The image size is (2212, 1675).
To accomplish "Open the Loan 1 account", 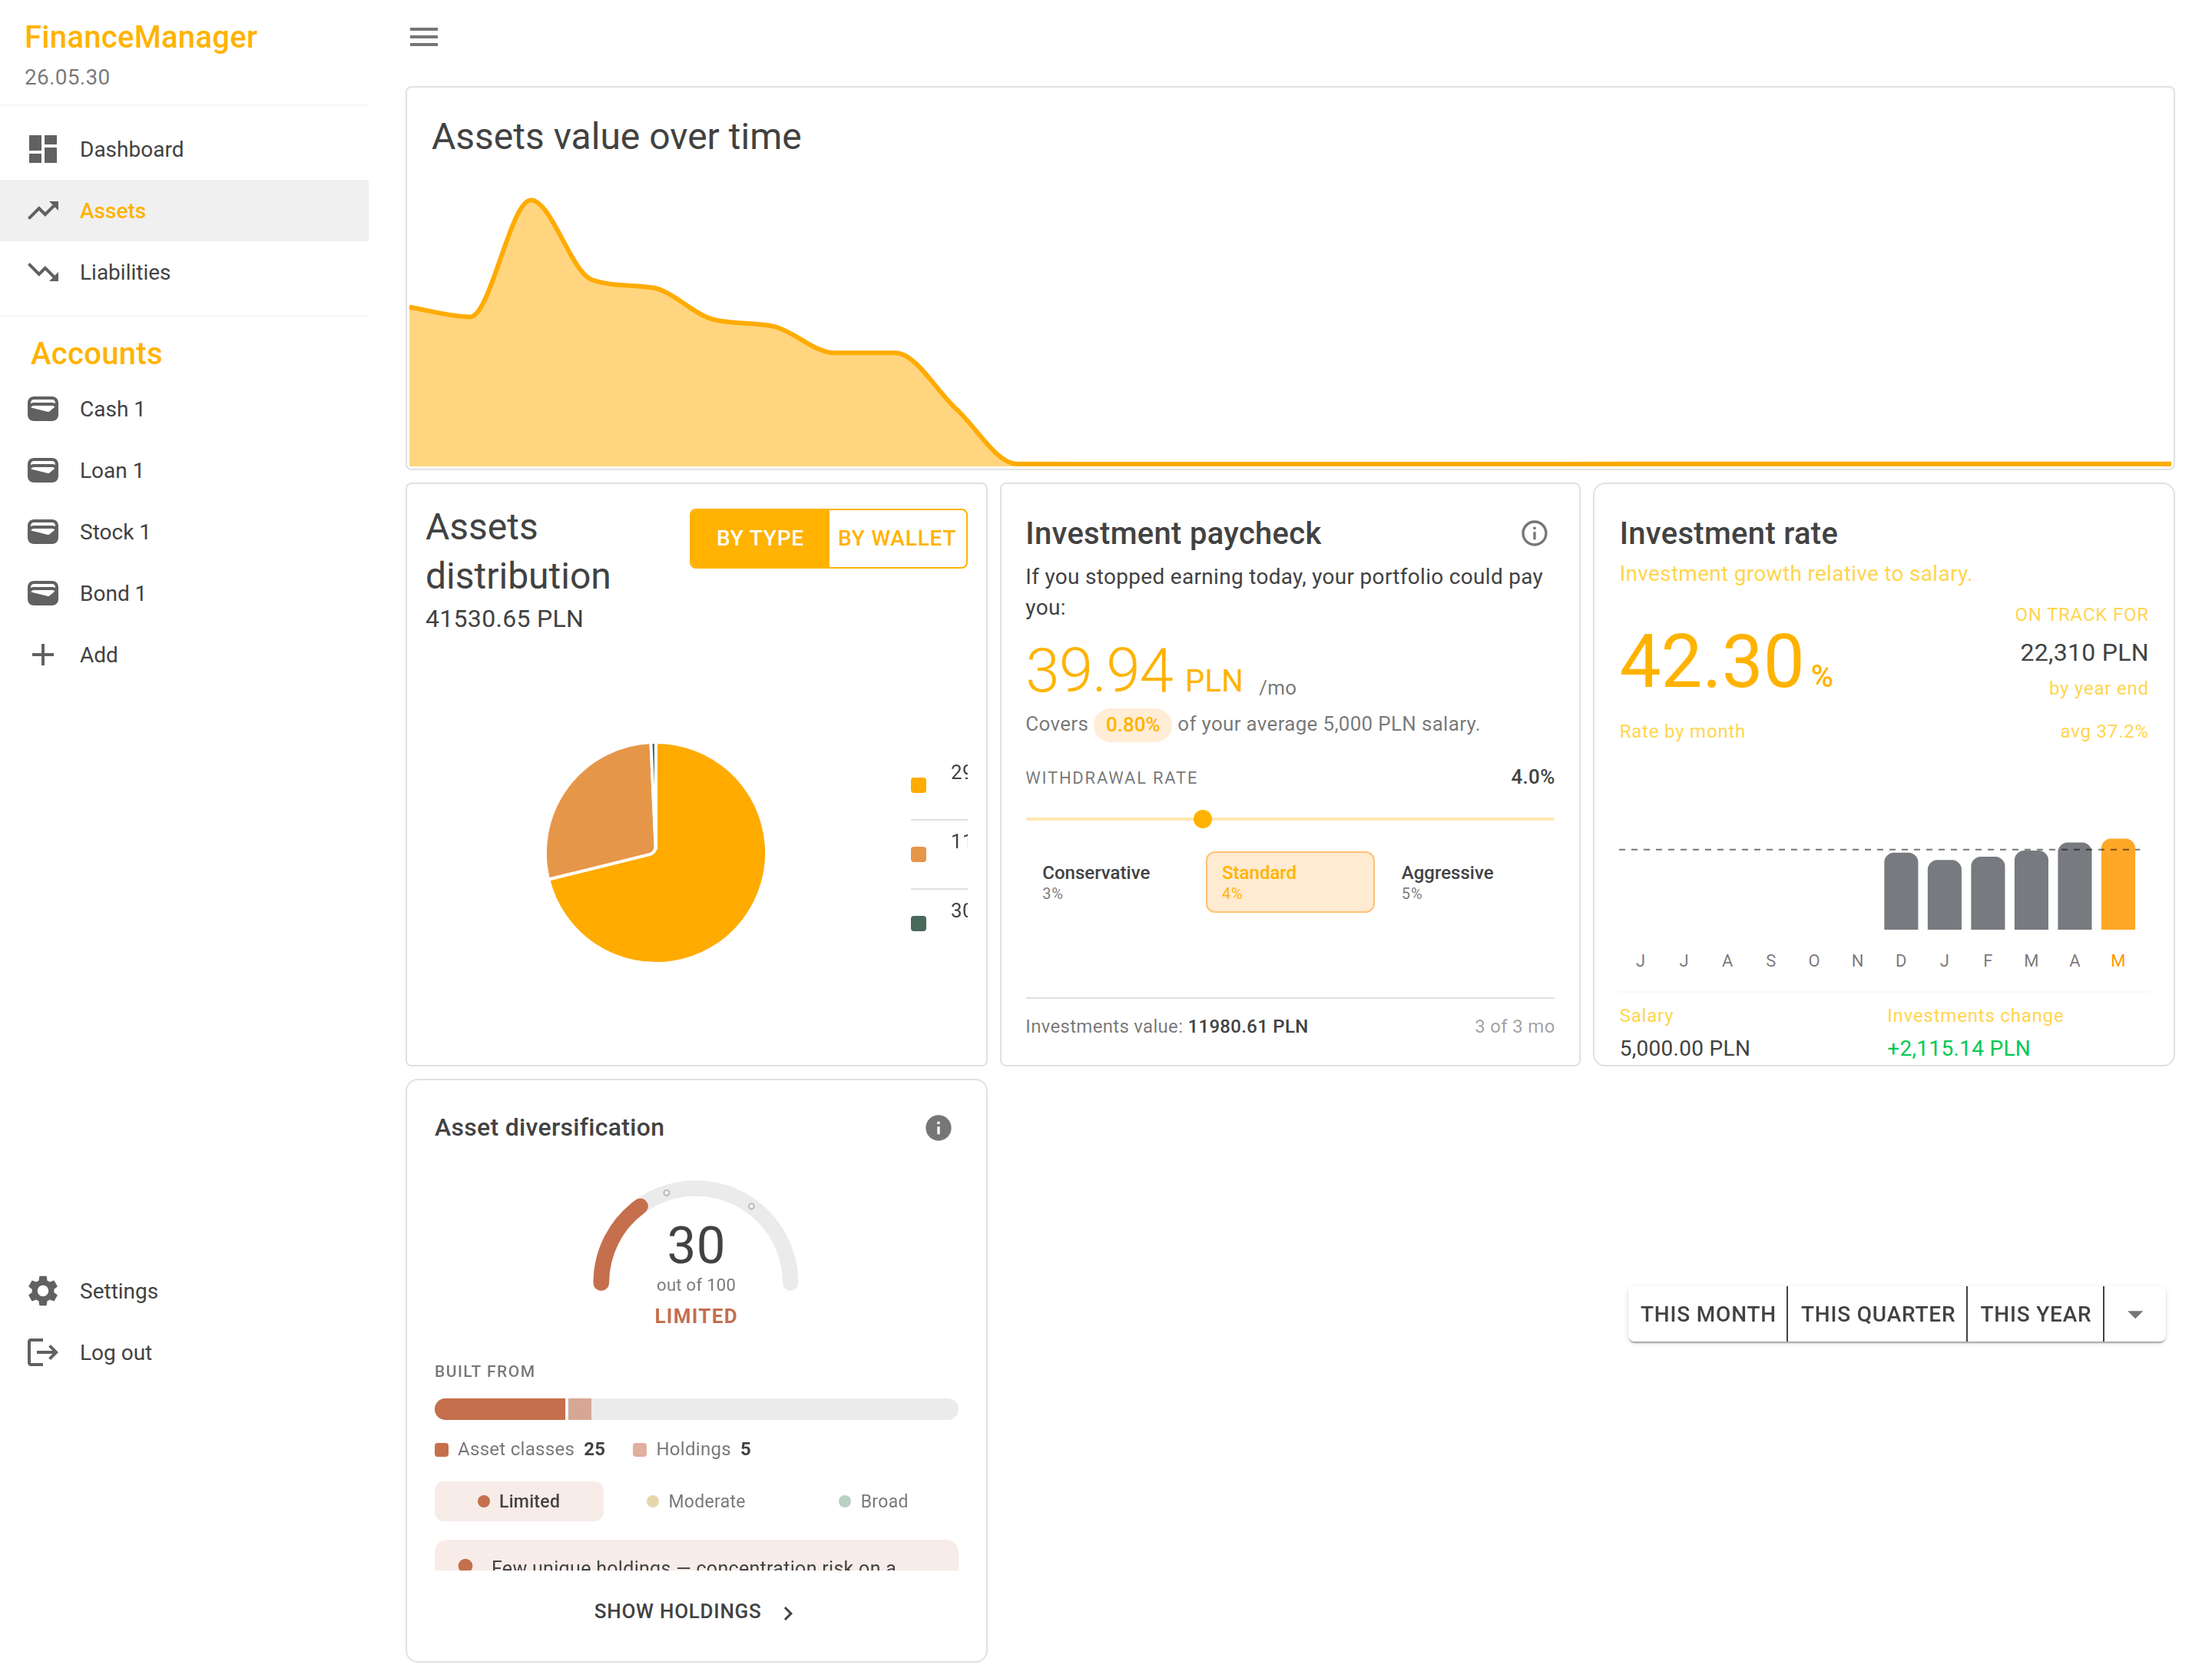I will [x=185, y=470].
